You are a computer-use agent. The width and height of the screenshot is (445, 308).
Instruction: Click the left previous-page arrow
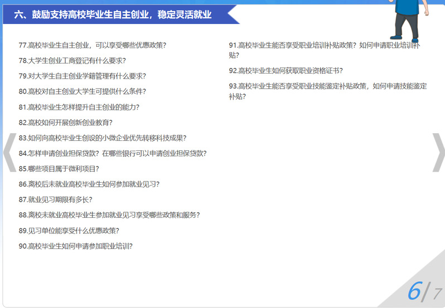(x=9, y=152)
